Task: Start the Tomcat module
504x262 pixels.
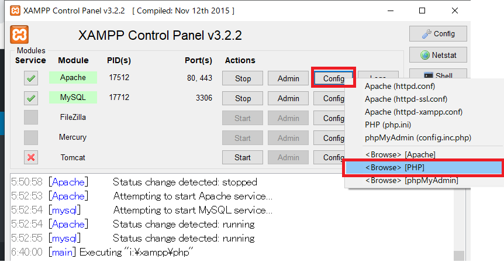Action: point(243,157)
